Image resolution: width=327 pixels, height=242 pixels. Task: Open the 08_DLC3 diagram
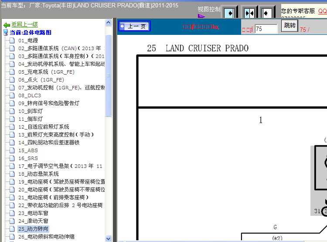(29, 95)
